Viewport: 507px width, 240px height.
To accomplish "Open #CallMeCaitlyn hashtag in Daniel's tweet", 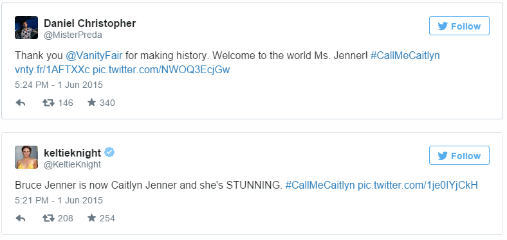I will pyautogui.click(x=405, y=55).
